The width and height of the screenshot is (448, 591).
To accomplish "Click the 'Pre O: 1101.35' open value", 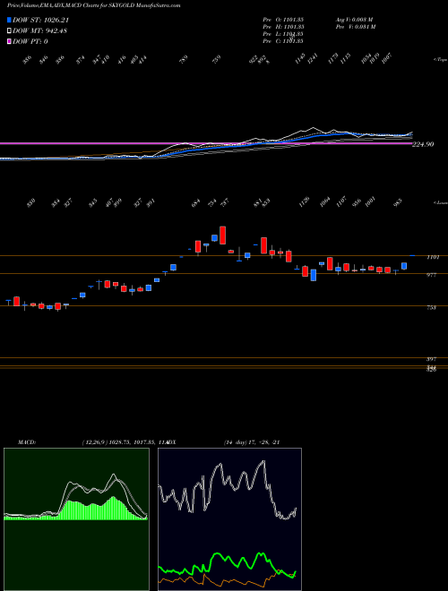I will point(283,20).
